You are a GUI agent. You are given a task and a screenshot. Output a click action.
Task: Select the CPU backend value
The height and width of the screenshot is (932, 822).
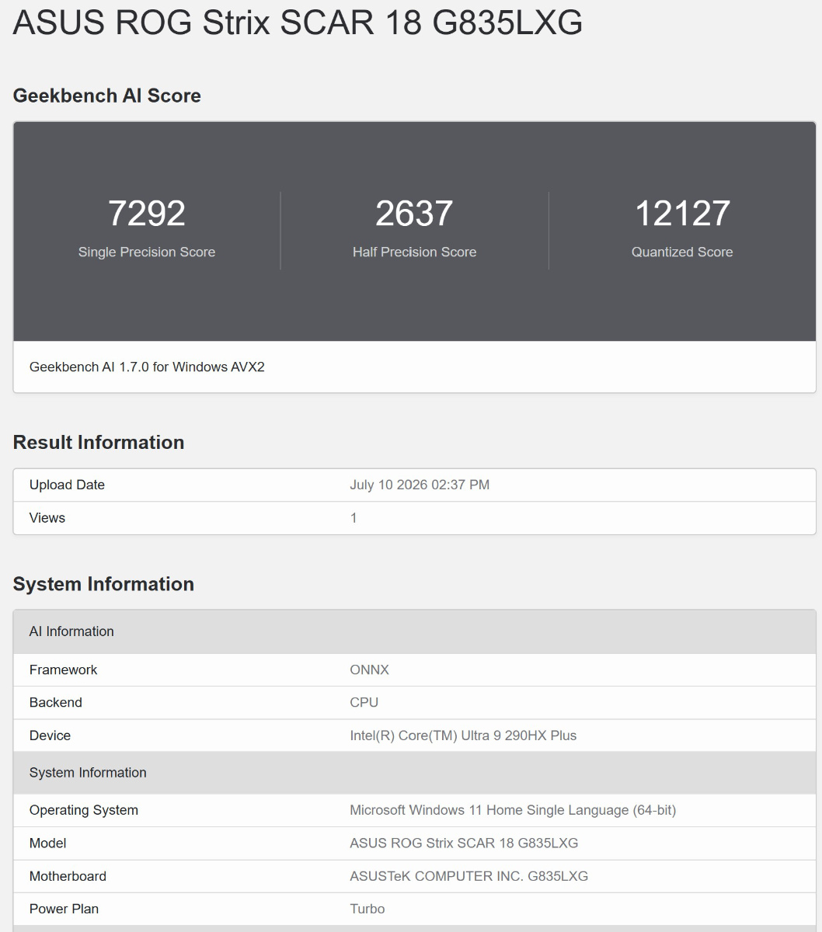[x=364, y=702]
